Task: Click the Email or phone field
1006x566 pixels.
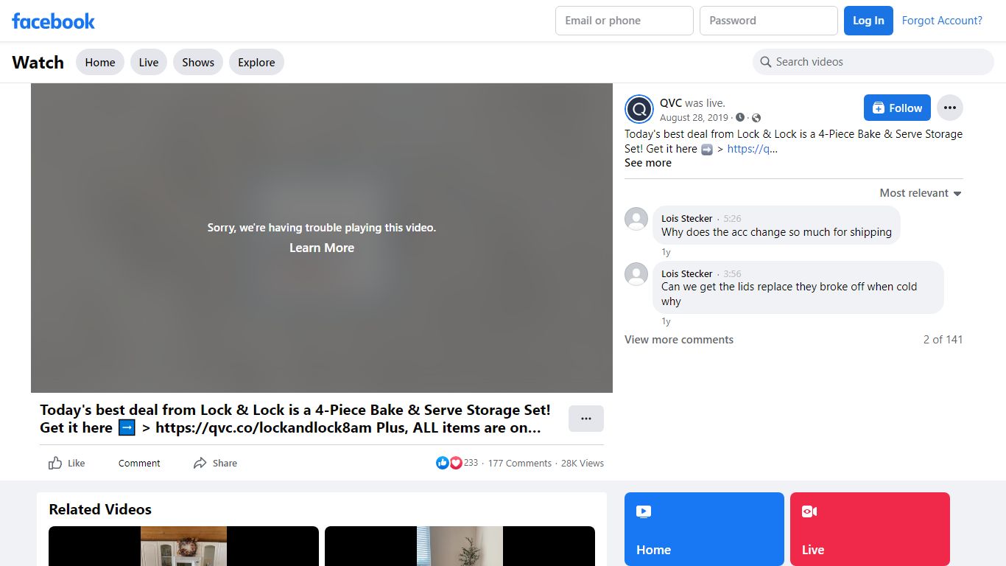Action: click(625, 21)
